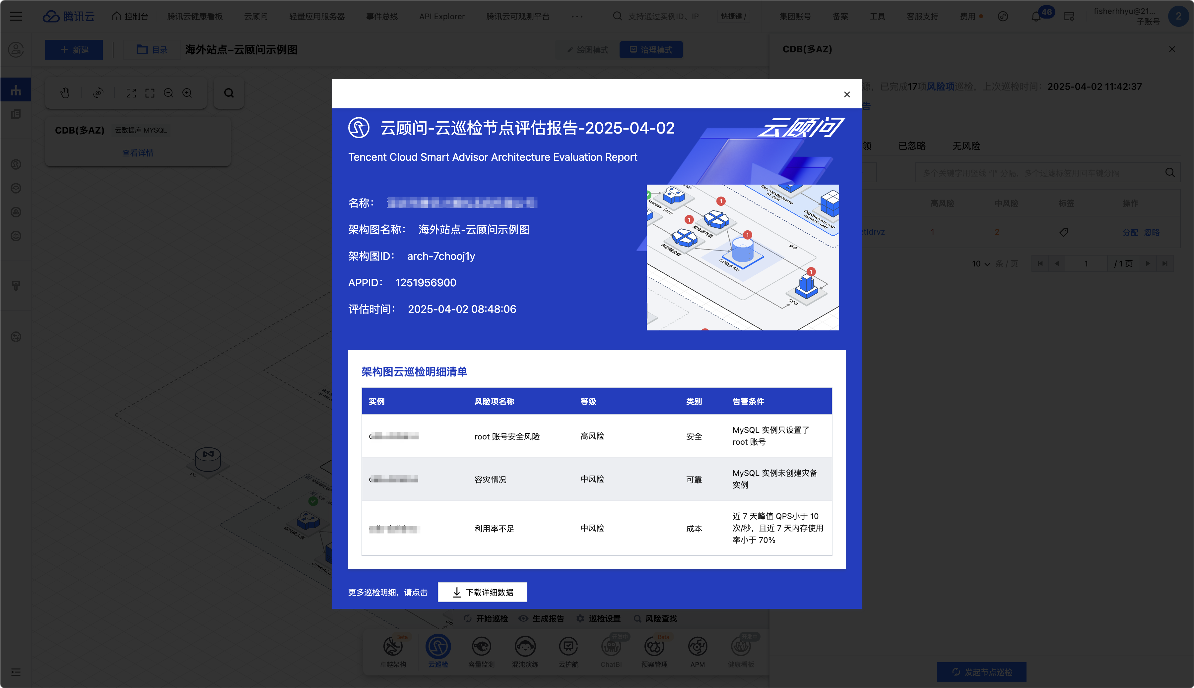Image resolution: width=1194 pixels, height=688 pixels.
Task: Open 云顾问 in top navigation
Action: 256,16
